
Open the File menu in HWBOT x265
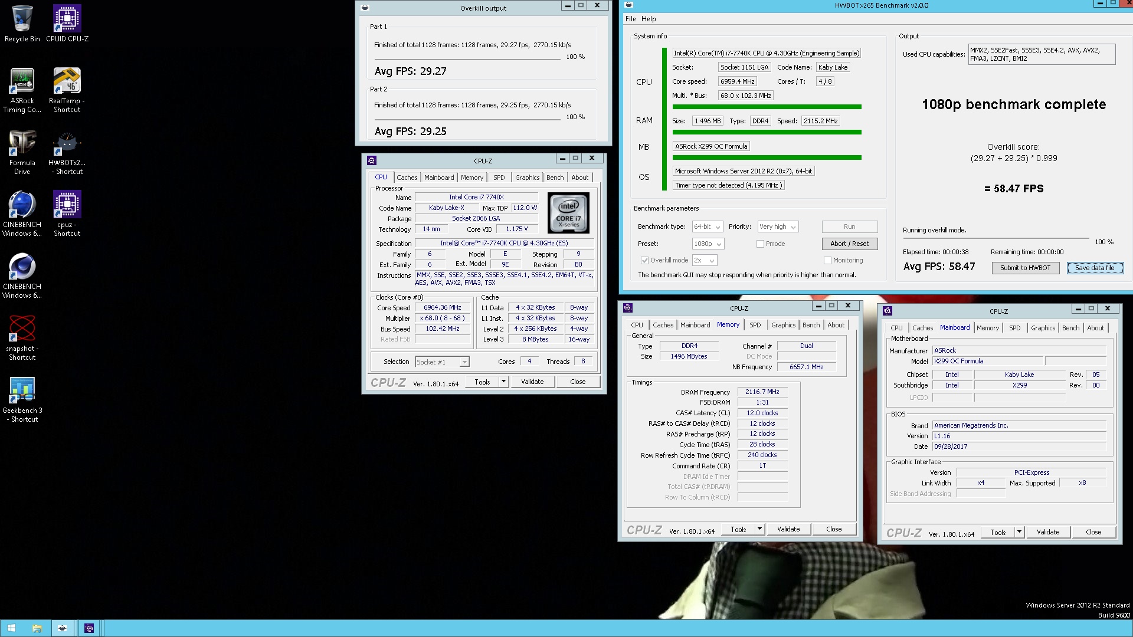tap(630, 19)
